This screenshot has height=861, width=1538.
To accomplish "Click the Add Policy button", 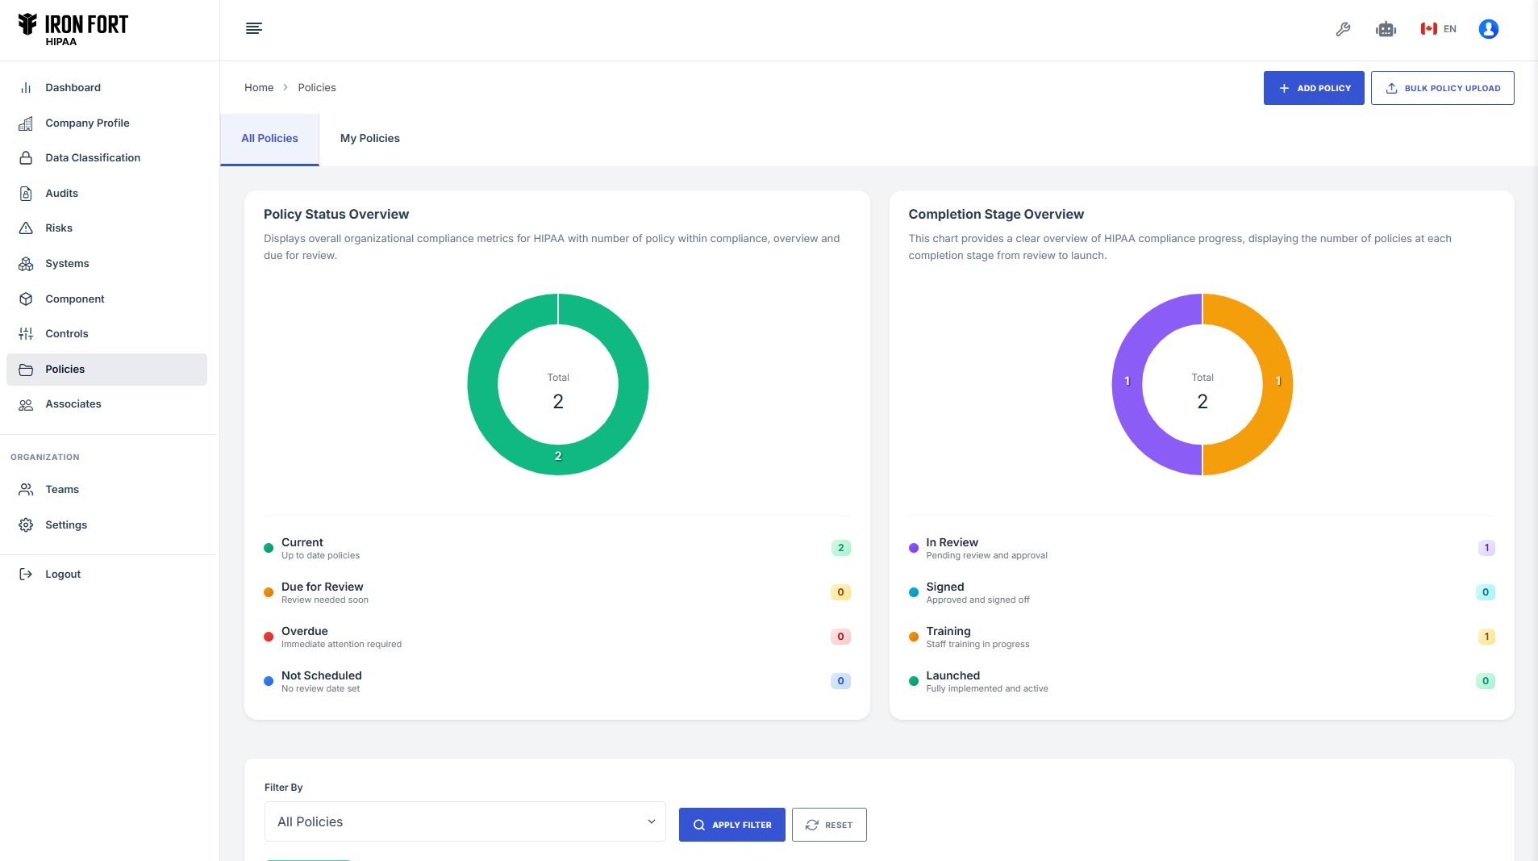I will (1313, 88).
